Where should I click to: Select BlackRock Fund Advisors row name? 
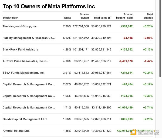20,49
